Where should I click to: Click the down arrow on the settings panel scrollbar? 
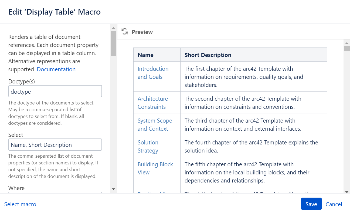coord(113,189)
